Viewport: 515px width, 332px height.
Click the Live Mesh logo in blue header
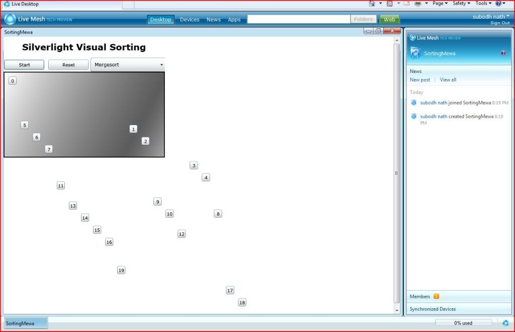(10, 19)
